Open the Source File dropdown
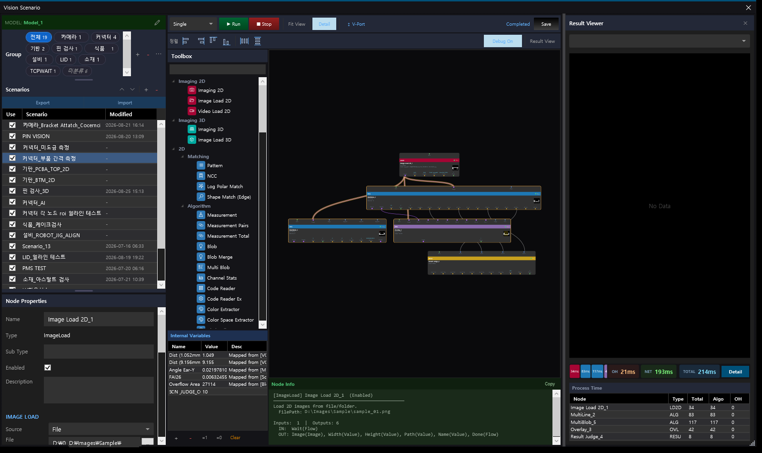The width and height of the screenshot is (762, 453). (x=101, y=429)
